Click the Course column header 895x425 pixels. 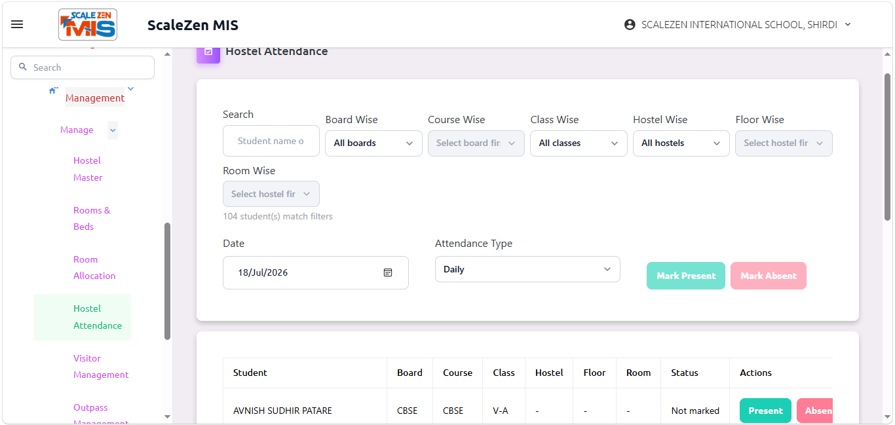[457, 373]
